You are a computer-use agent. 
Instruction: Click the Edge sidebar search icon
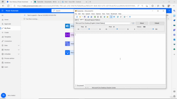point(174,11)
